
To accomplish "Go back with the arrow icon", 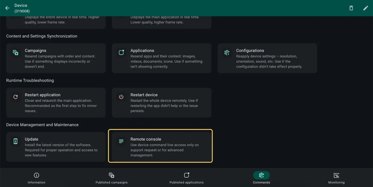I will [7, 8].
